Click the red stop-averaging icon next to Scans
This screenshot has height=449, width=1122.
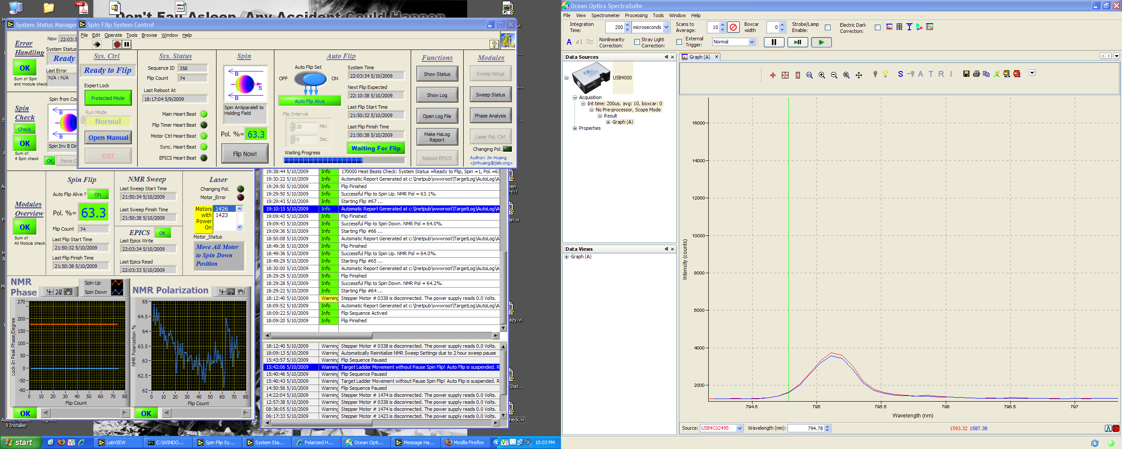(x=733, y=27)
